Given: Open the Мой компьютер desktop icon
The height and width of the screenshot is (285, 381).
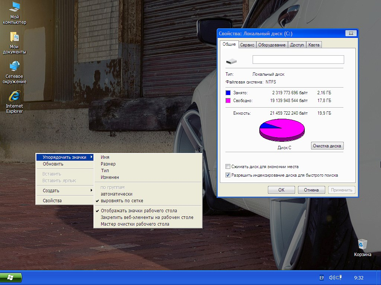Looking at the screenshot, I should 15,7.
